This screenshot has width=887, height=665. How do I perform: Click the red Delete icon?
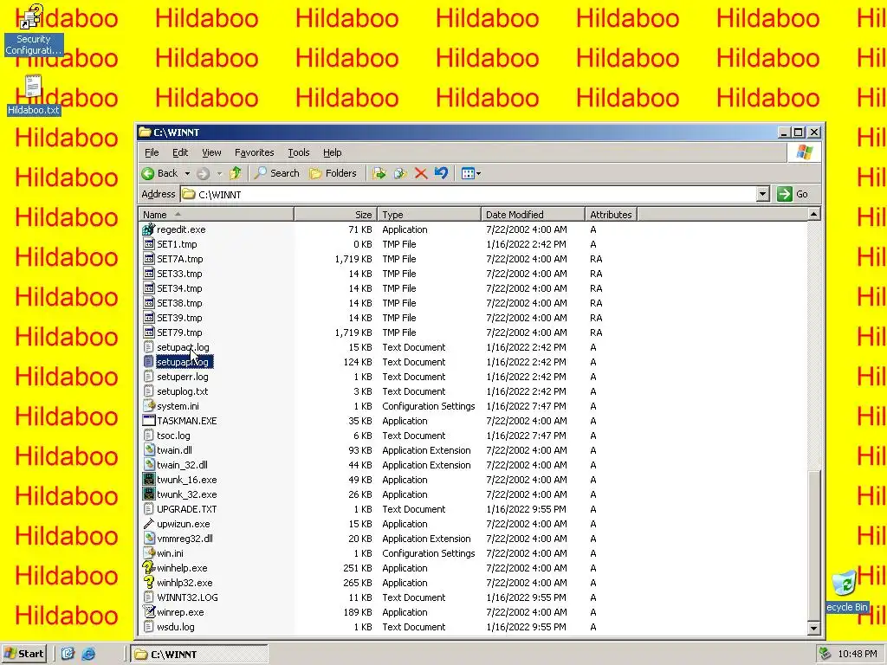pos(421,173)
